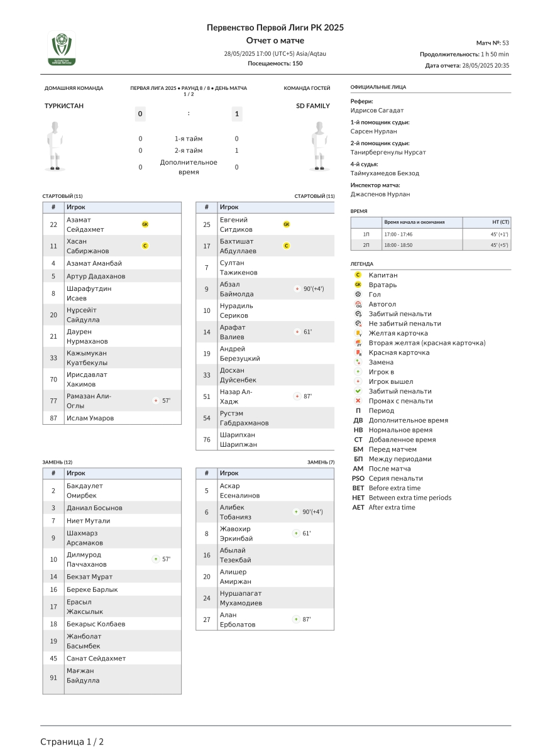The image size is (533, 754).
Task: Click the home team score box showing 0
Action: (x=140, y=114)
